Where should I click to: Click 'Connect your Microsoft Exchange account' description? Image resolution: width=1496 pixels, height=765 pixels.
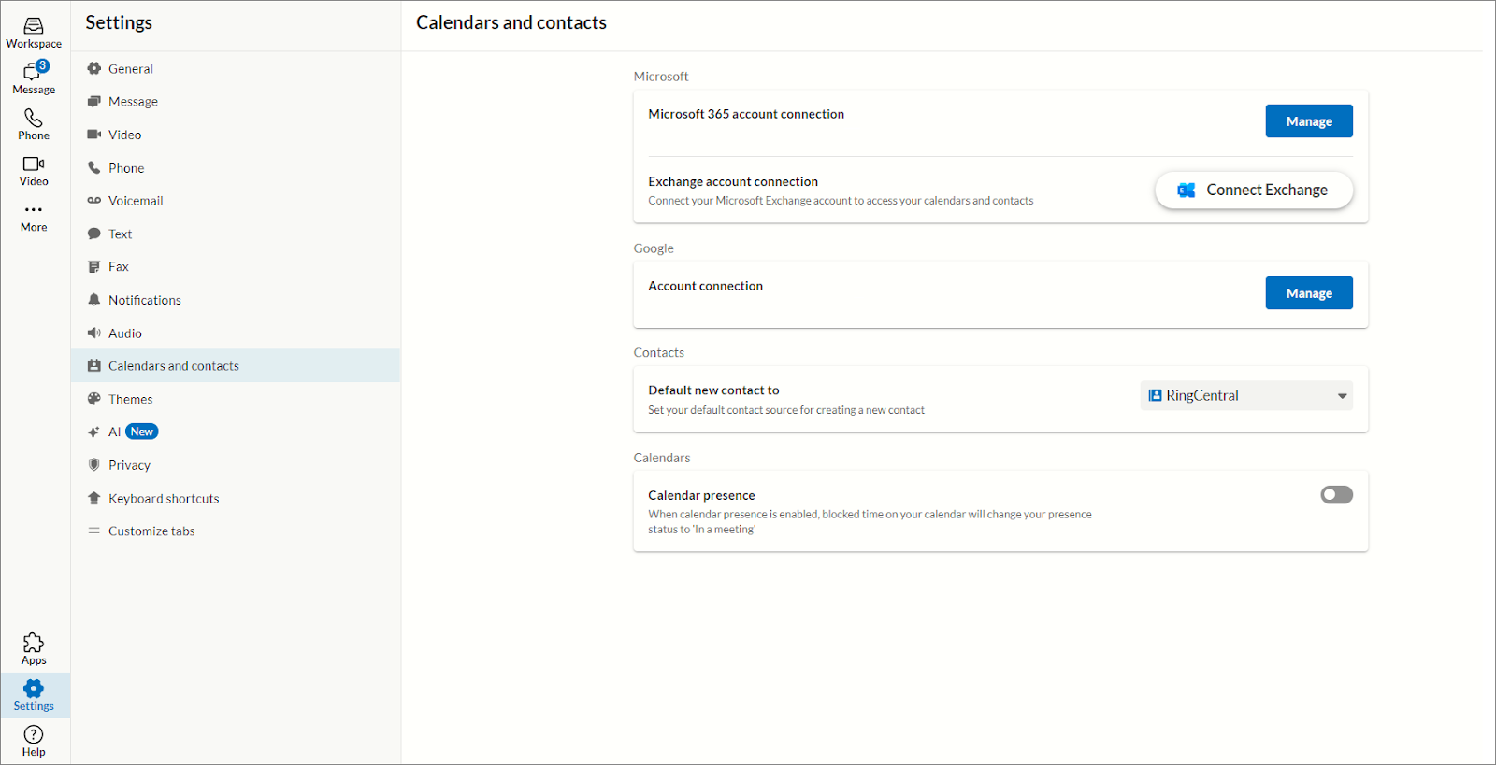tap(841, 201)
